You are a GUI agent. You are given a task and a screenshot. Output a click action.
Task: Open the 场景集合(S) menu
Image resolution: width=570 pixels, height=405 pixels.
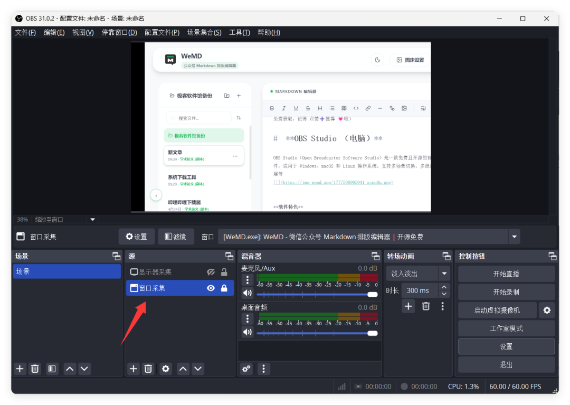[x=204, y=32]
